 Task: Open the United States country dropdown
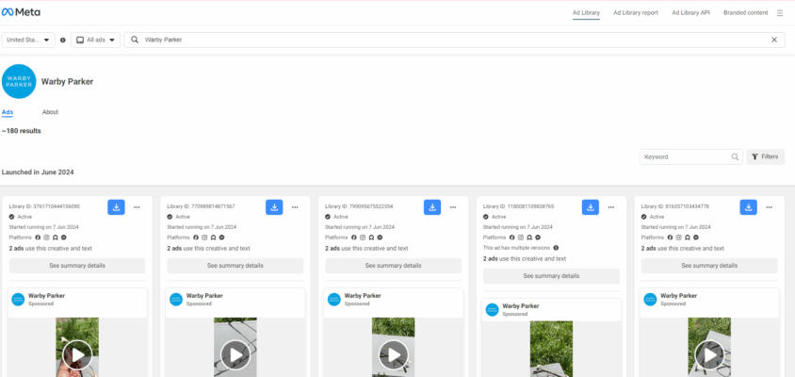click(x=28, y=41)
